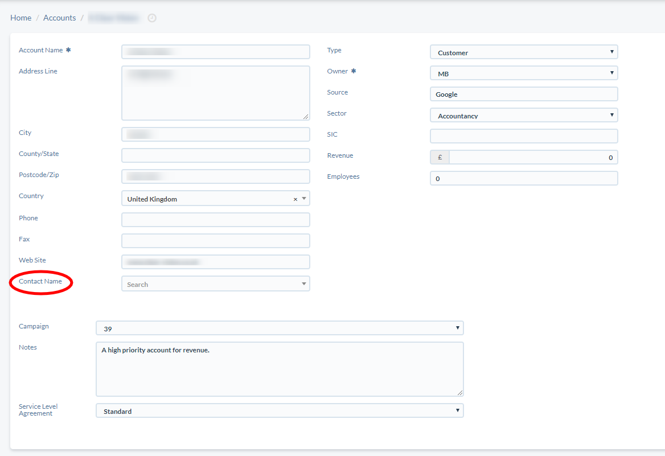Focus the County/State input field

[215, 155]
